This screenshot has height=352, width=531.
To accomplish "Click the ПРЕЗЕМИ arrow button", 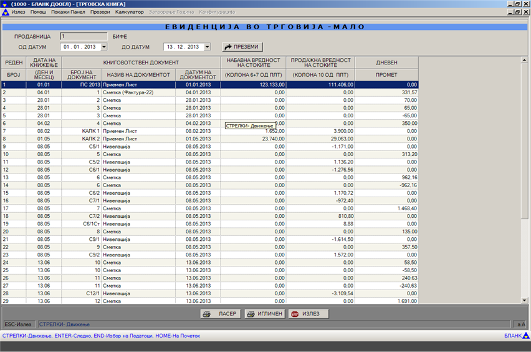I will pyautogui.click(x=242, y=47).
